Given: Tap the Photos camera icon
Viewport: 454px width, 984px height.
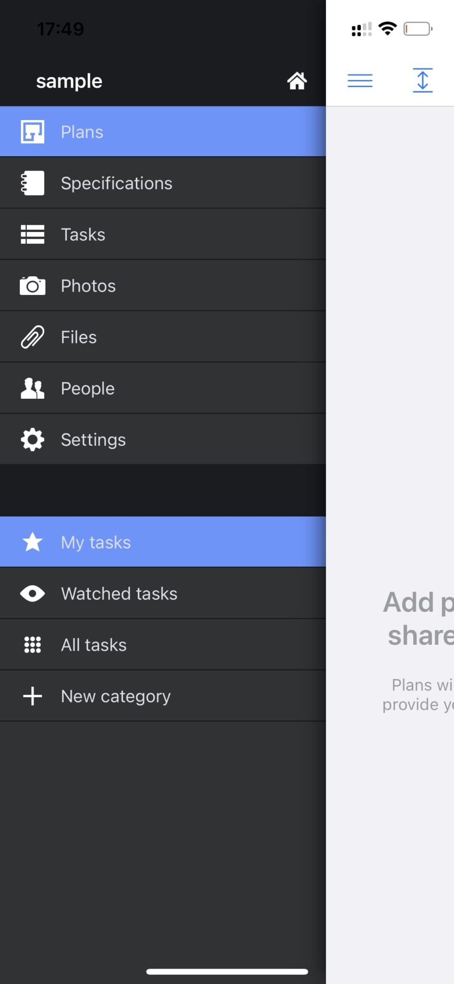Looking at the screenshot, I should point(33,286).
